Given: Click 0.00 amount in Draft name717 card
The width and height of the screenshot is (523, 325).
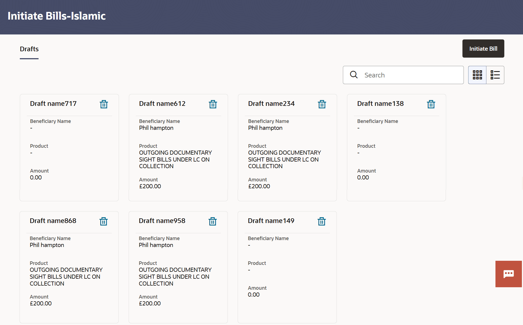Looking at the screenshot, I should (36, 178).
